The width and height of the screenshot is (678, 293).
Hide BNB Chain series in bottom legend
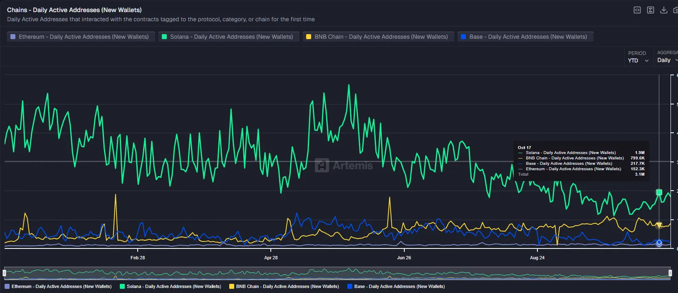coord(284,286)
